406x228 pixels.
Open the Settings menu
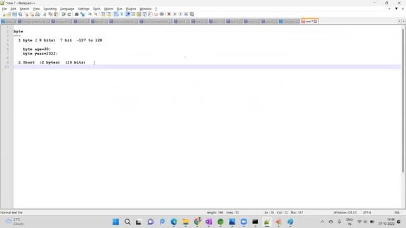tap(83, 9)
